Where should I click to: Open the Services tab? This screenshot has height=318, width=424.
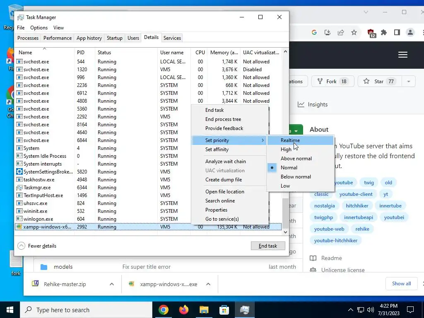[172, 38]
